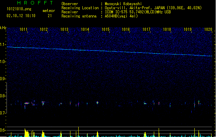Viewport: 216px width, 137px height.
Task: Click the 1.0 kHz axis label
Action: [x=3, y=62]
